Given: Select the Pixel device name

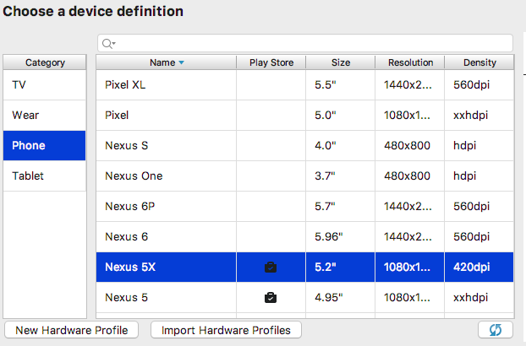Looking at the screenshot, I should tap(117, 115).
